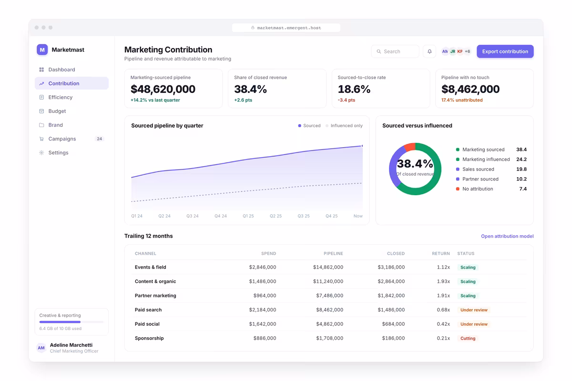Screen dimensions: 572x381
Task: Click Paid search Under review badge
Action: (474, 310)
